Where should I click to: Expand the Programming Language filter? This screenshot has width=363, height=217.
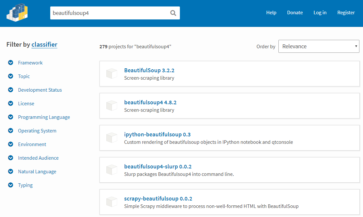[x=11, y=117]
